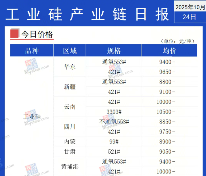This screenshot has height=176, width=206.
Task: Click the 2025年10月 date text
Action: pyautogui.click(x=190, y=7)
